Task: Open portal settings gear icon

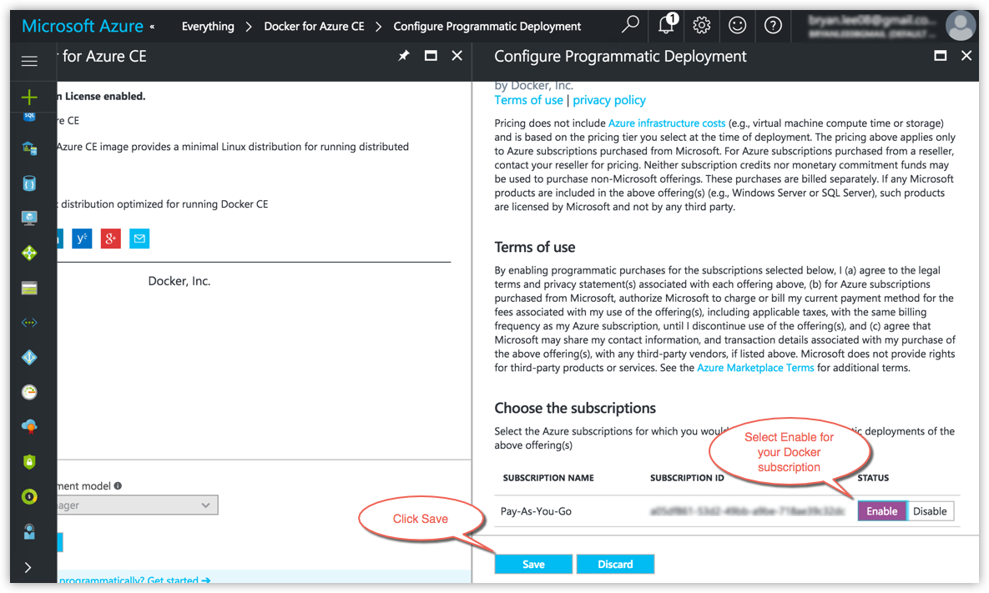Action: 701,26
